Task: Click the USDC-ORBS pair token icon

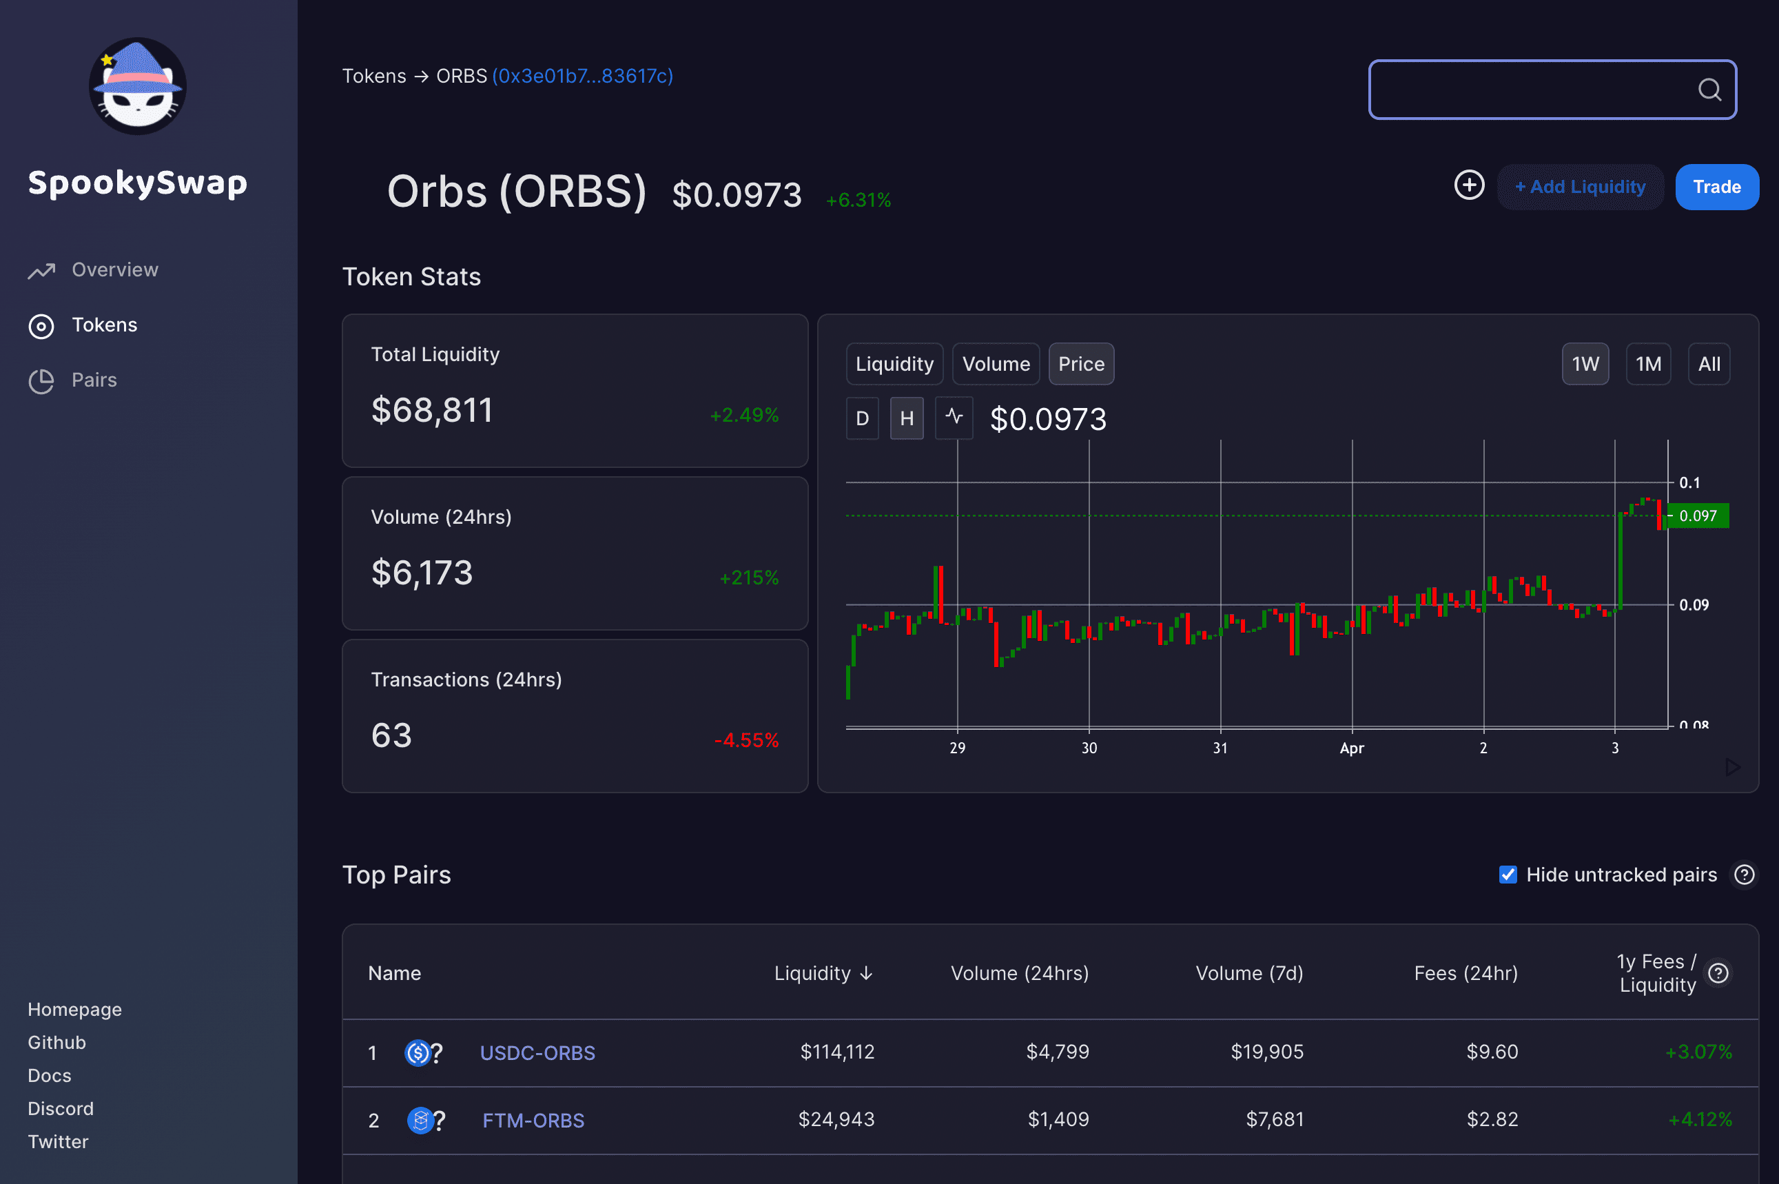Action: (424, 1052)
